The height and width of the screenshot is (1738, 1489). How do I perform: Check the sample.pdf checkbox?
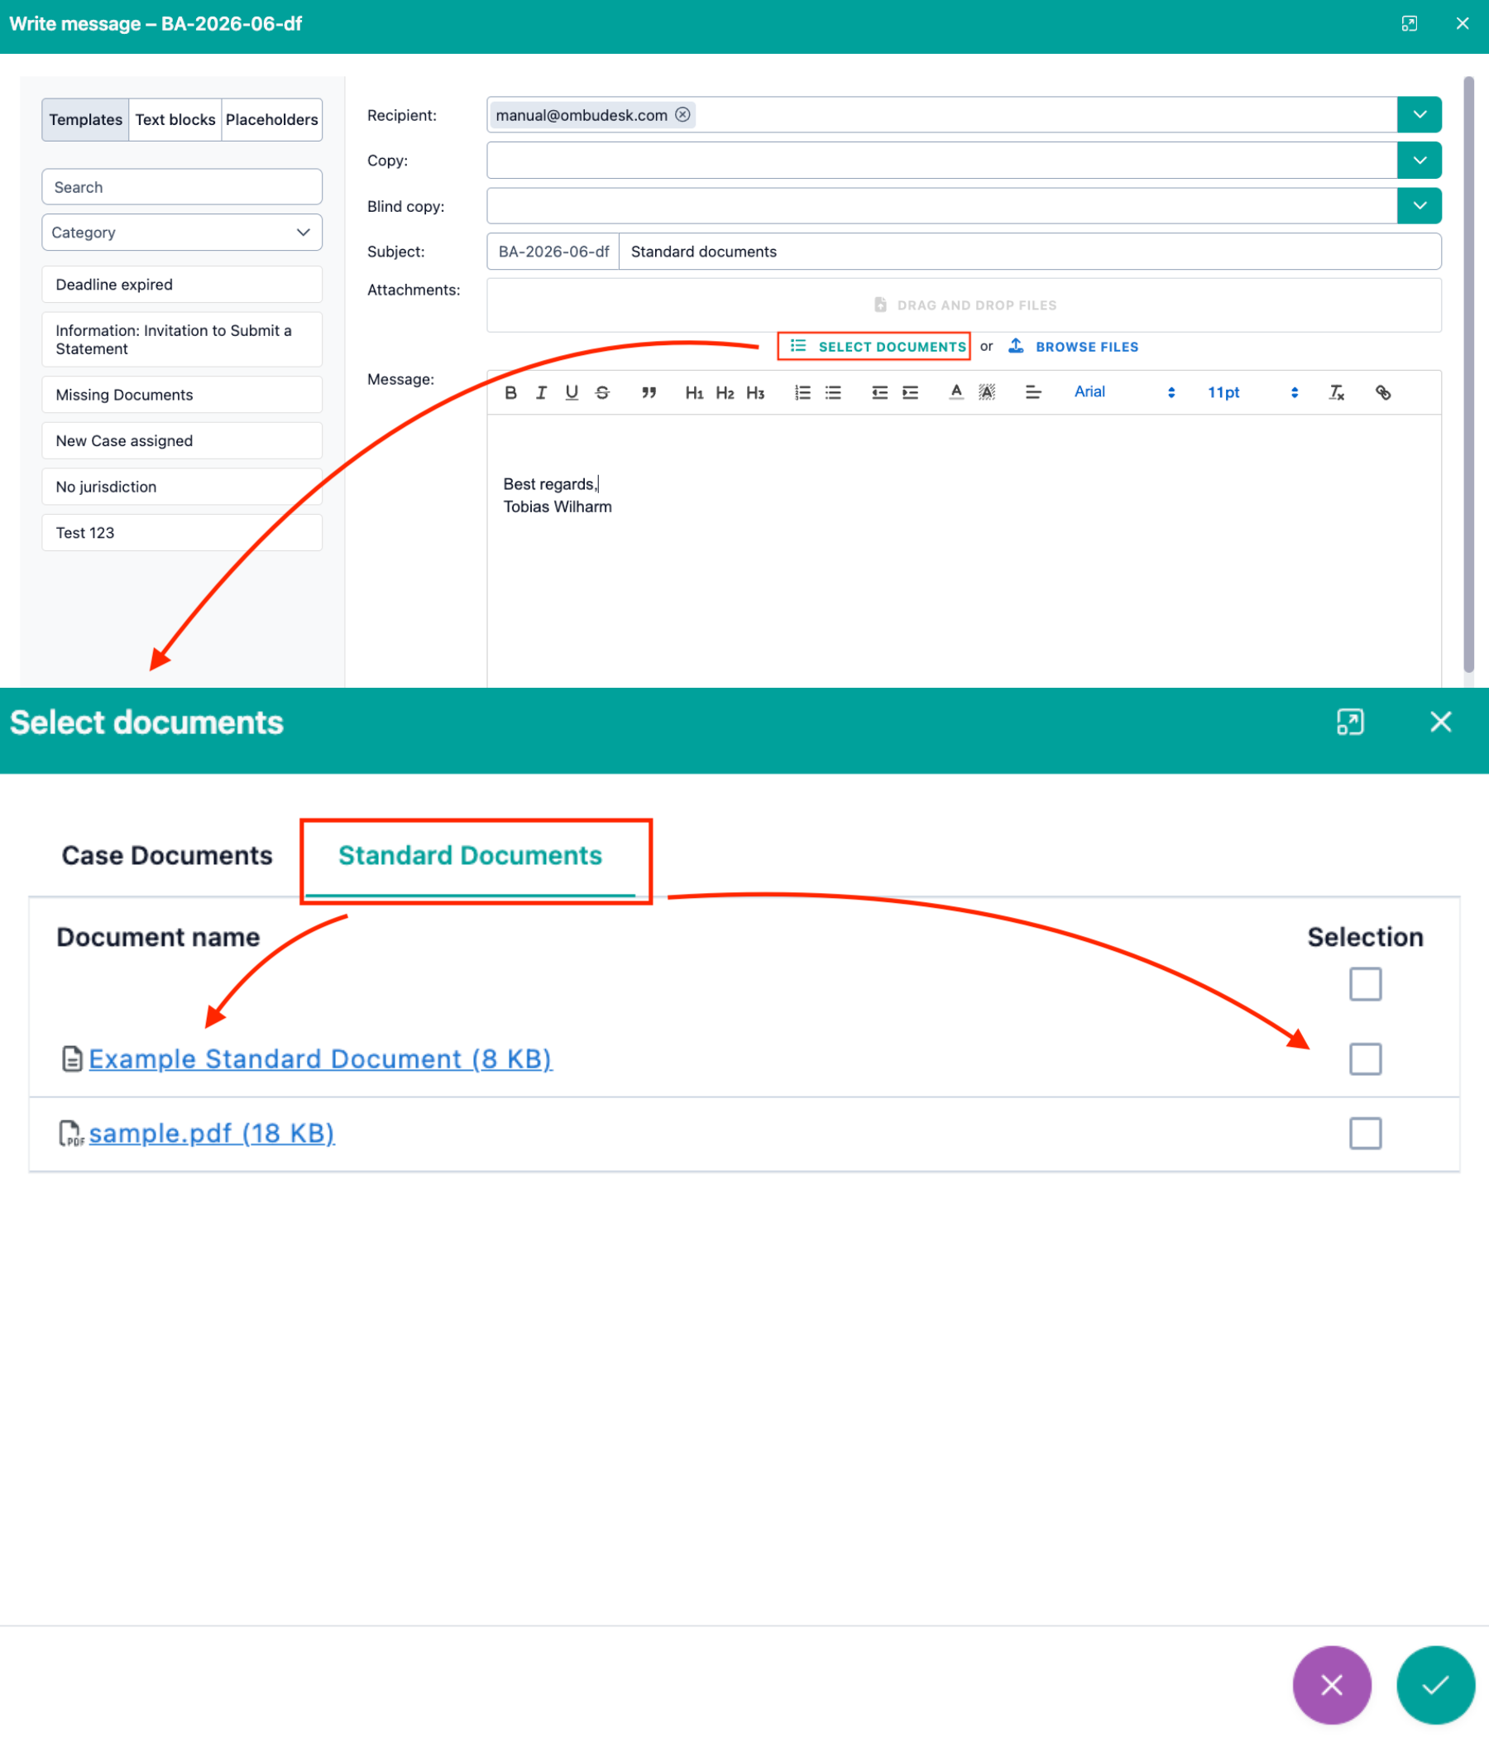1365,1133
